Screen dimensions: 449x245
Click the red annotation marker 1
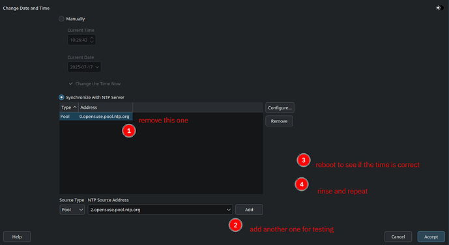tap(129, 131)
